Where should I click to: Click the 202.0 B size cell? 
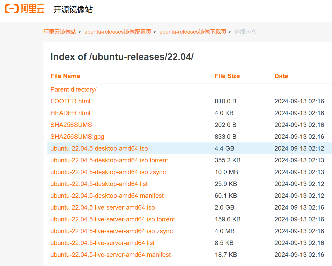click(x=225, y=125)
